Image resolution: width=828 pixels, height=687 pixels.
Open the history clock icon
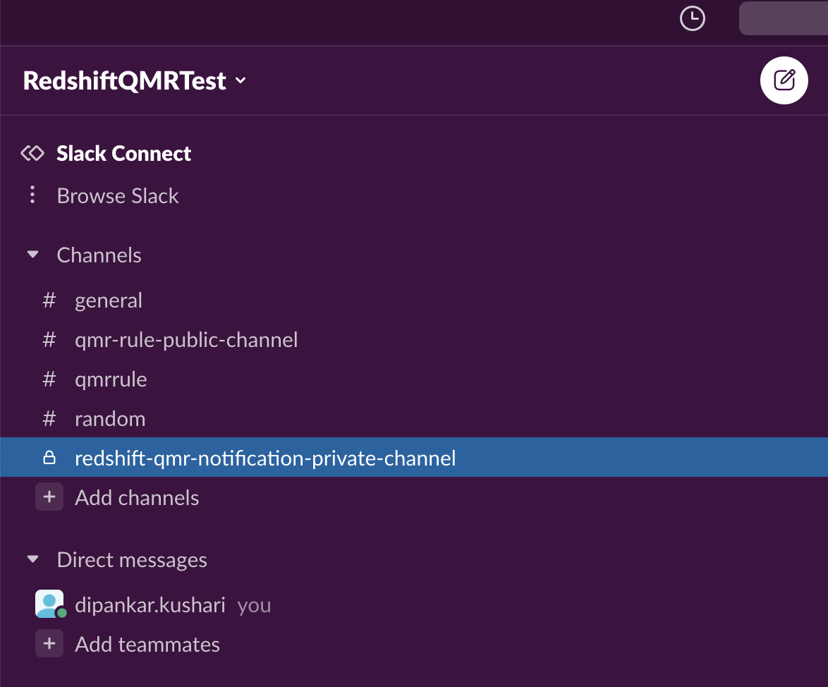pos(692,18)
